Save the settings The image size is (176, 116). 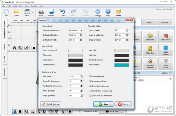pyautogui.click(x=103, y=104)
